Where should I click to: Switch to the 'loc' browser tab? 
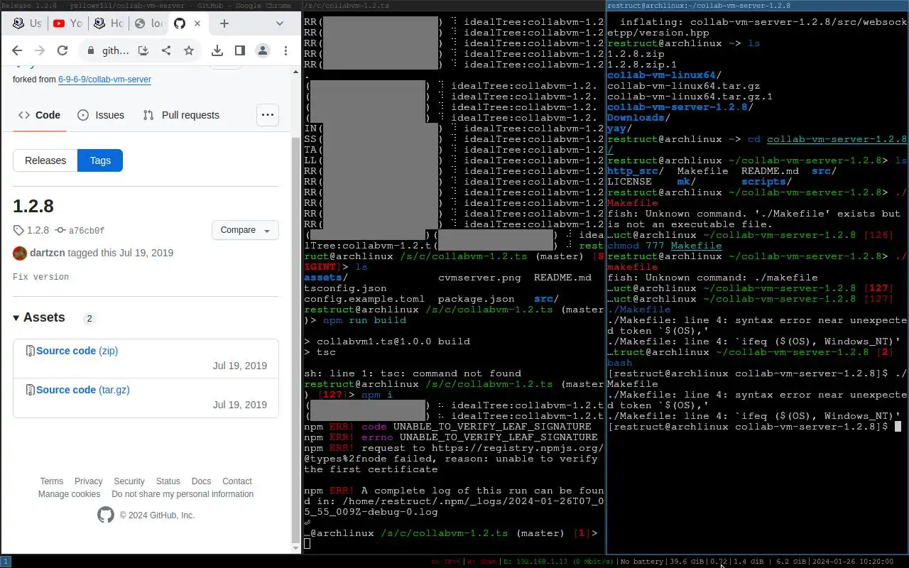148,23
